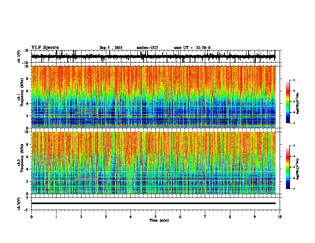
Task: Click tick label "9" on the Time axis
Action: tap(255, 217)
